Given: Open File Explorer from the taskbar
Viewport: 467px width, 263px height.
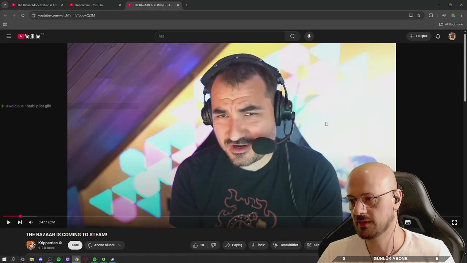Looking at the screenshot, I should coord(31,259).
